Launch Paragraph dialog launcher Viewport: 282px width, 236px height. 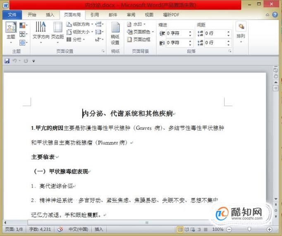coord(230,51)
